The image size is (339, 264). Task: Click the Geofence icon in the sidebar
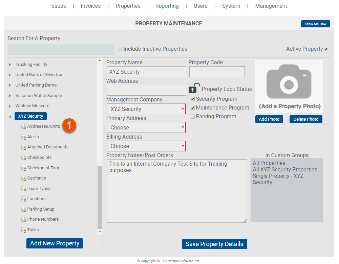[x=23, y=178]
